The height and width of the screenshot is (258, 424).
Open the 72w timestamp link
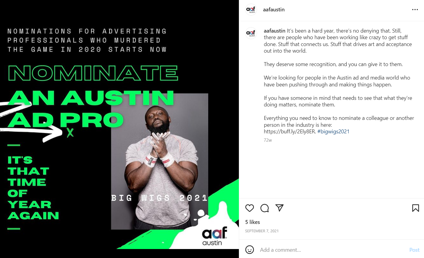point(268,140)
